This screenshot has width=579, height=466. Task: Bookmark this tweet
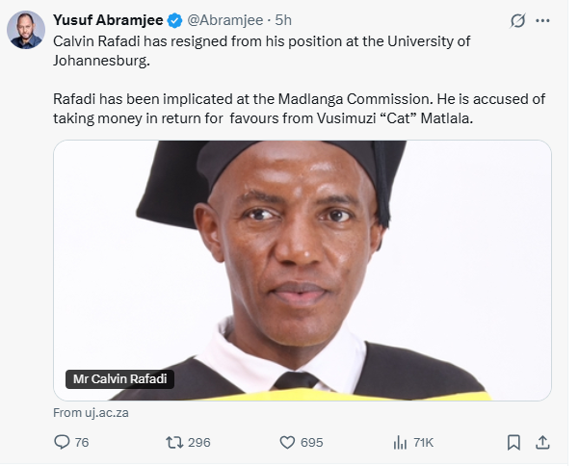tap(513, 442)
